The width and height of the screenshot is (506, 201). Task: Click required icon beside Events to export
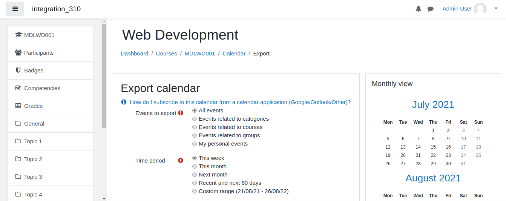pos(181,113)
